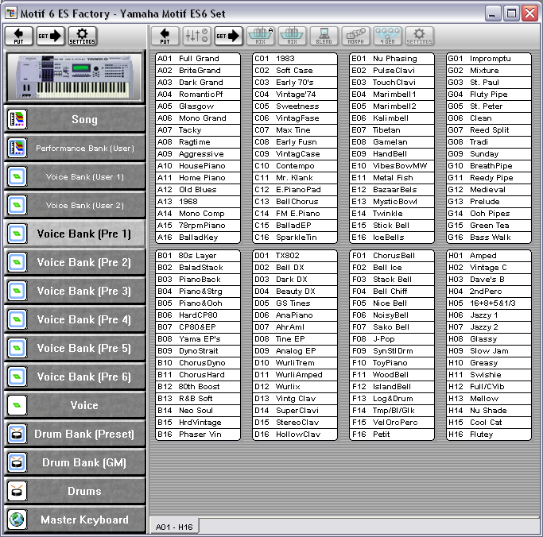Viewport: 543px width, 537px height.
Task: Click the Yamaha Motif keyboard thumbnail
Action: [75, 77]
